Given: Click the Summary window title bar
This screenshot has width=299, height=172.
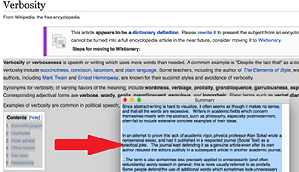Looking at the screenshot, I should coord(205,100).
